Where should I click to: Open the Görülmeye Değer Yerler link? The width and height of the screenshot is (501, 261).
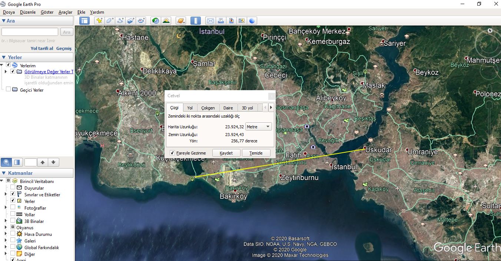49,72
